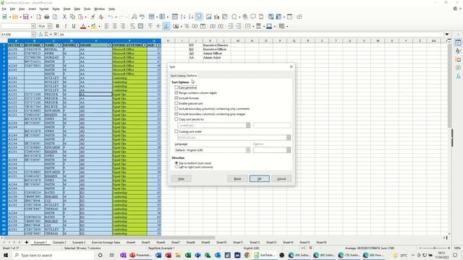Click the Align Left icon
This screenshot has width=463, height=260.
[x=106, y=26]
